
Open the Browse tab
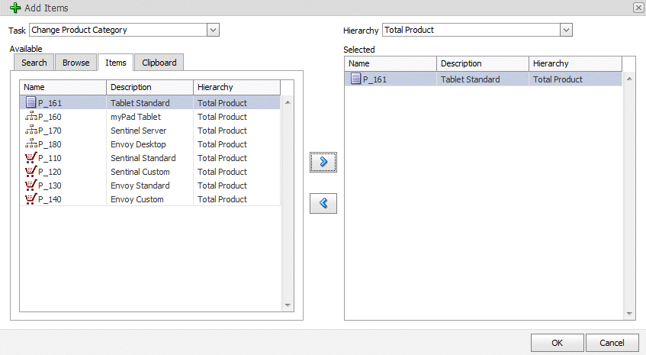(76, 63)
